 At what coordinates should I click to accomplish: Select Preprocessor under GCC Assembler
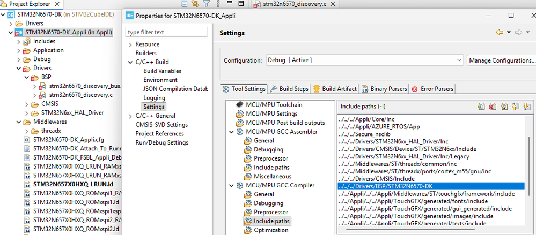(271, 158)
